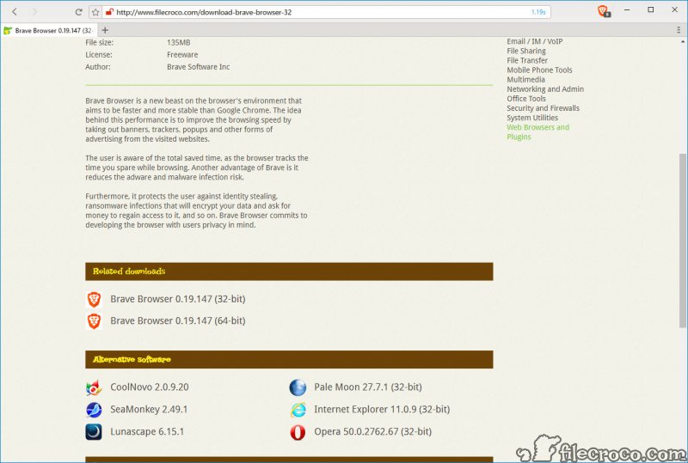This screenshot has height=463, width=688.
Task: Click the red insecure lock icon
Action: click(x=110, y=12)
